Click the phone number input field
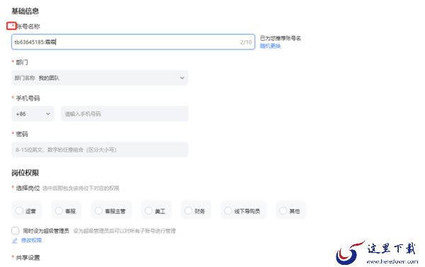 125,114
